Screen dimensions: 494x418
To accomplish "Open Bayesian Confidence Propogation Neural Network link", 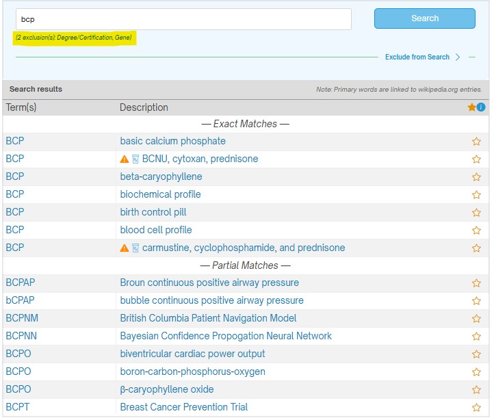I will pos(226,336).
